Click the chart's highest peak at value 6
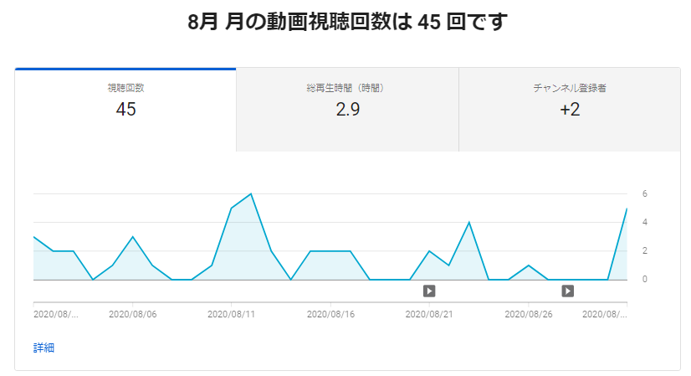Screen dimensions: 691x376 click(251, 193)
